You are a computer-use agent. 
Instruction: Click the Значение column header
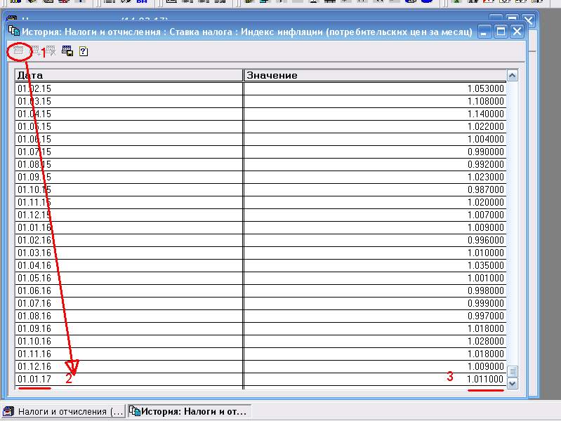click(375, 75)
